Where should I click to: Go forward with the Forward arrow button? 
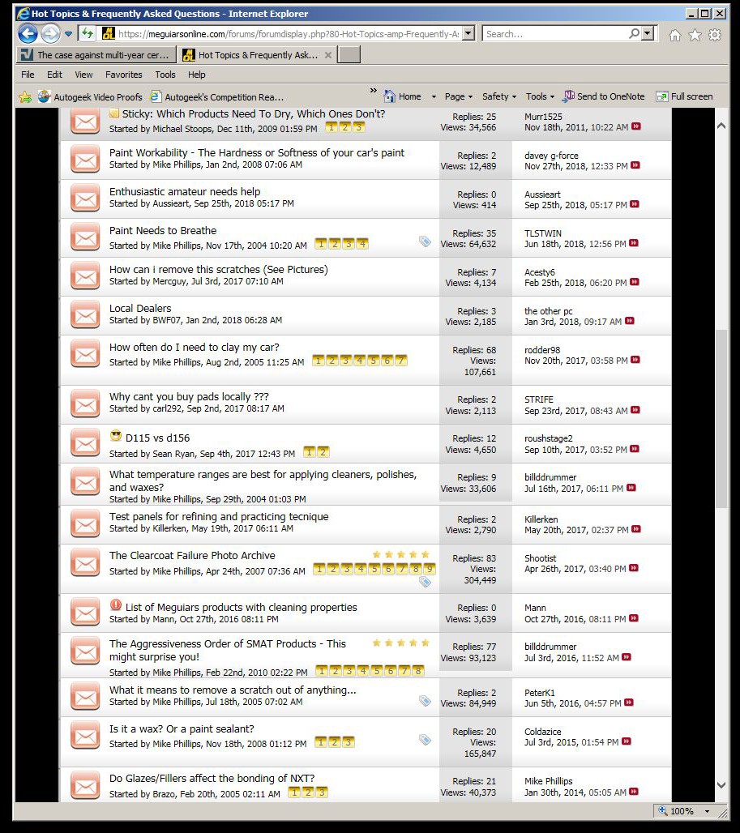click(50, 34)
